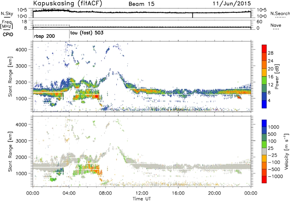
Task: Click the '16' label on Power colorbar
Action: [270, 77]
